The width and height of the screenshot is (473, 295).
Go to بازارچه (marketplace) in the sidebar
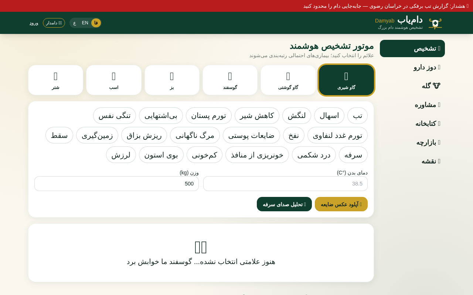tap(412, 143)
